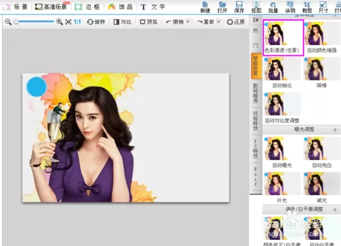The width and height of the screenshot is (341, 246).
Task: Select the 抠图 (Cutout) tool
Action: (x=256, y=7)
